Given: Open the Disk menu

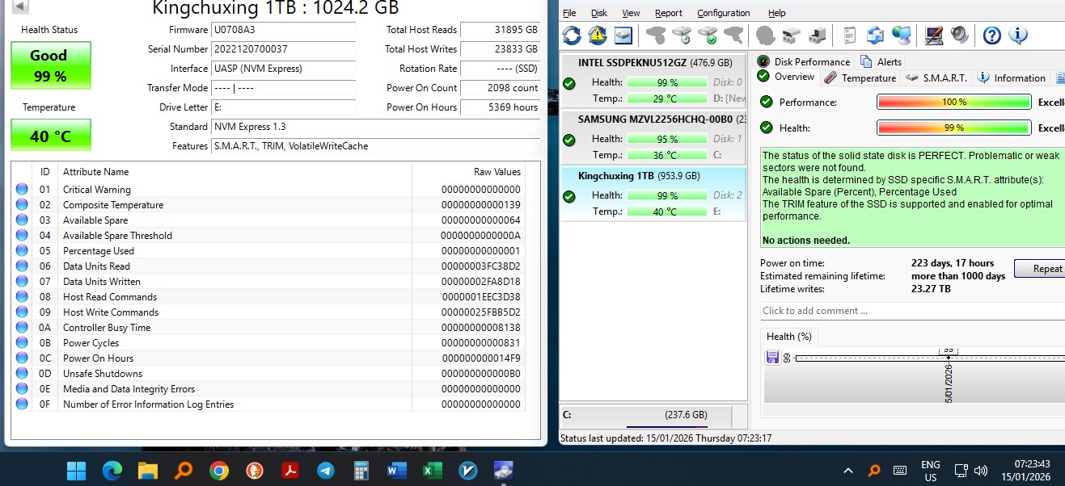Looking at the screenshot, I should click(x=598, y=13).
